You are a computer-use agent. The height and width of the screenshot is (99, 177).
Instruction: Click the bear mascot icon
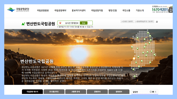click(171, 9)
